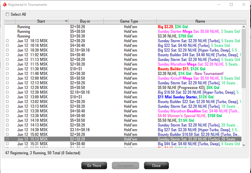Click the Jun 12 12:20 MSK start time
The width and height of the screenshot is (251, 173).
33,88
